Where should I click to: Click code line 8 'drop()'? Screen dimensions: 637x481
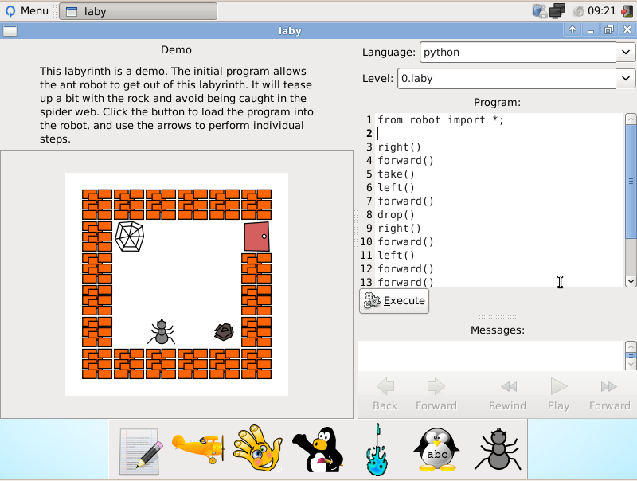396,215
